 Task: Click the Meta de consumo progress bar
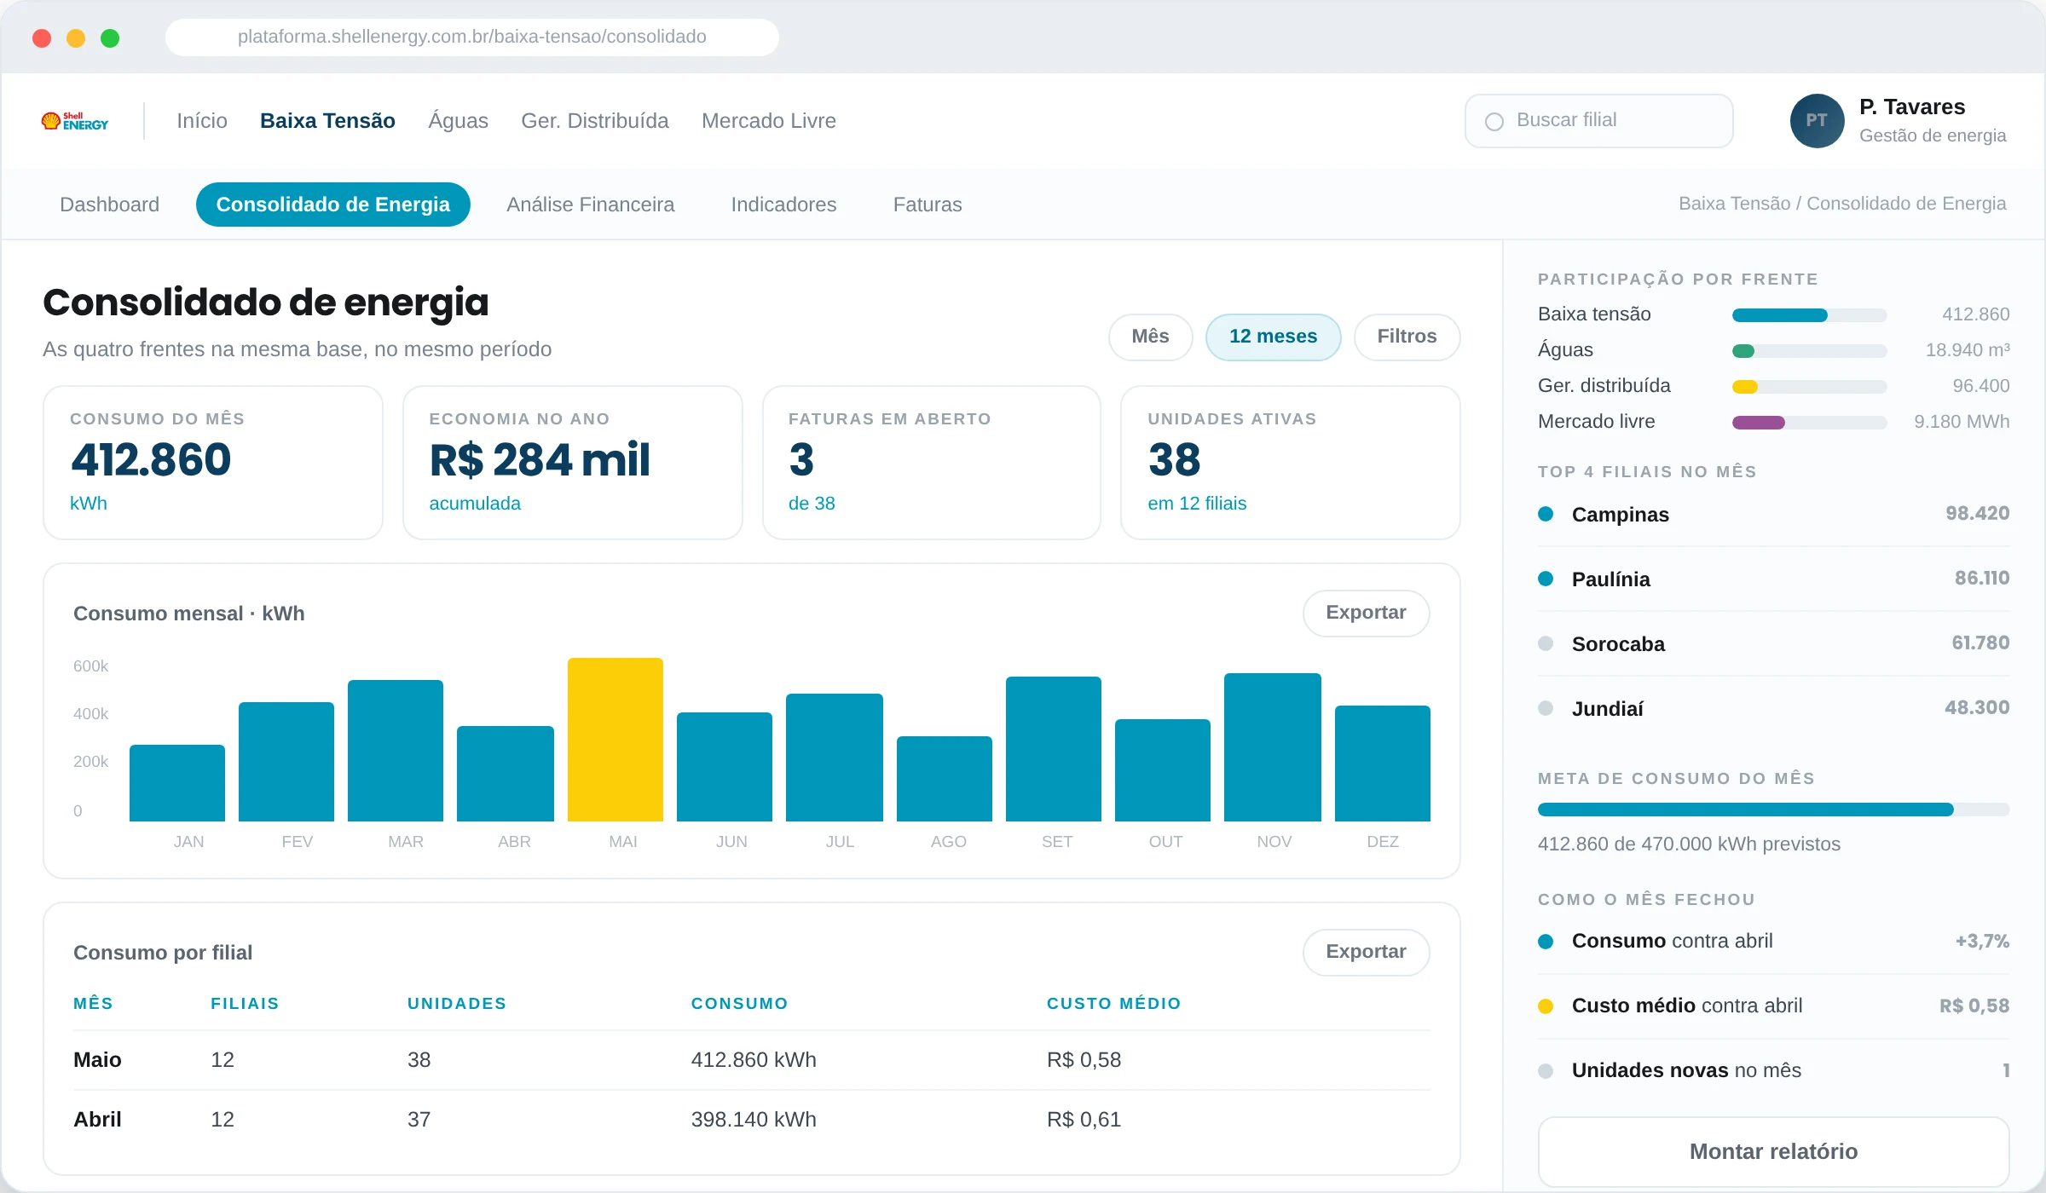[1773, 810]
